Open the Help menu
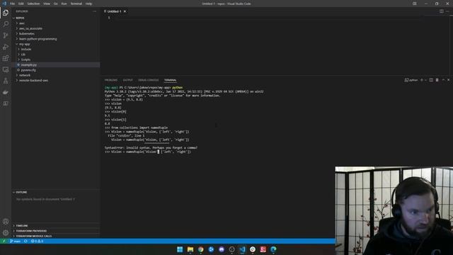Screen dimensions: 453x255 pyautogui.click(x=88, y=4)
